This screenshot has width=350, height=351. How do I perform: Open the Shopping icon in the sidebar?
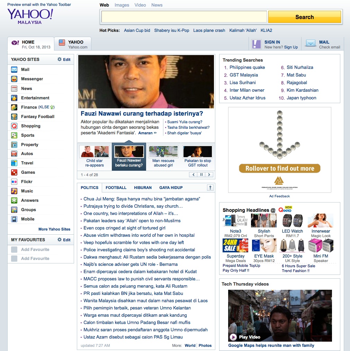[x=14, y=126]
